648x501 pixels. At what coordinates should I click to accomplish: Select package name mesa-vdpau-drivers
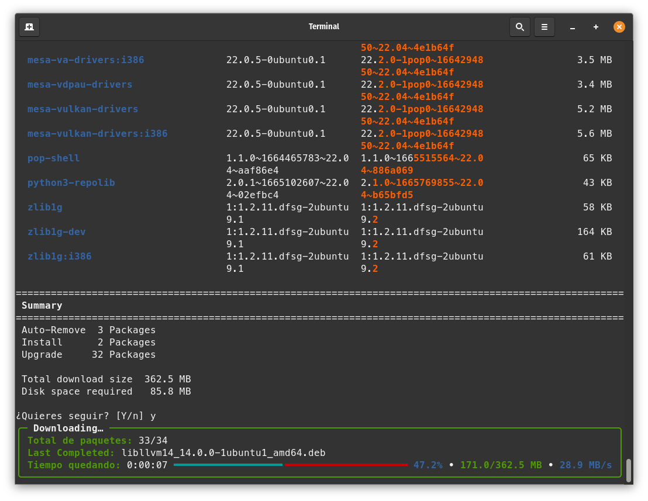80,85
